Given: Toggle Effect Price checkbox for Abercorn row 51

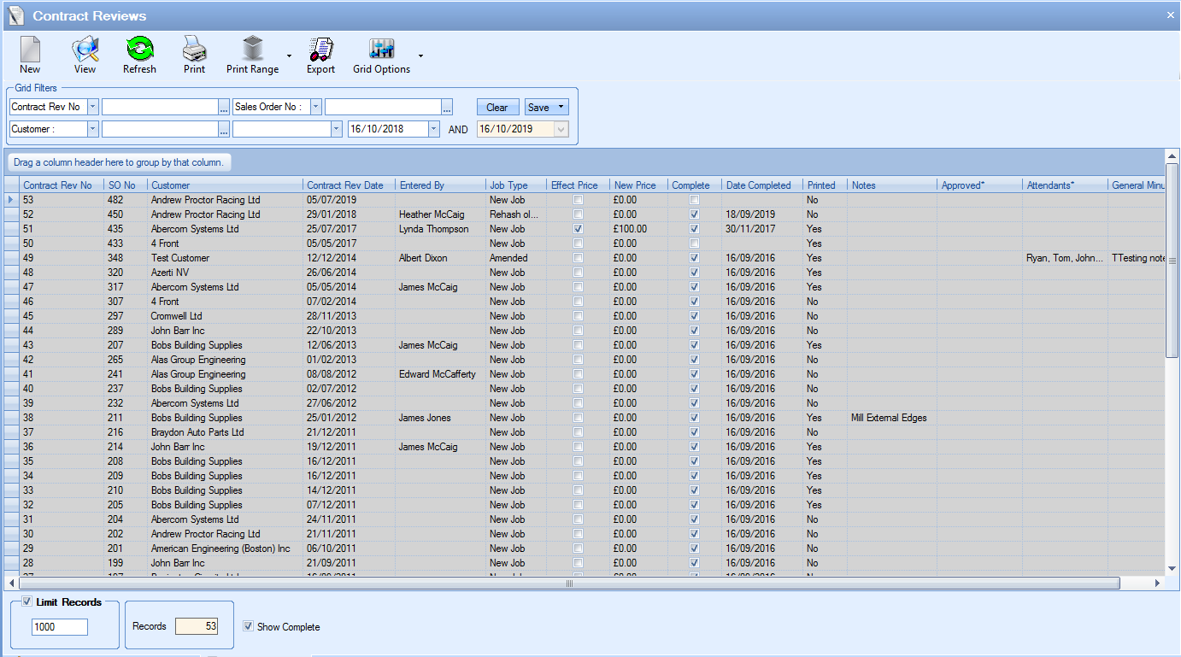Looking at the screenshot, I should click(579, 229).
